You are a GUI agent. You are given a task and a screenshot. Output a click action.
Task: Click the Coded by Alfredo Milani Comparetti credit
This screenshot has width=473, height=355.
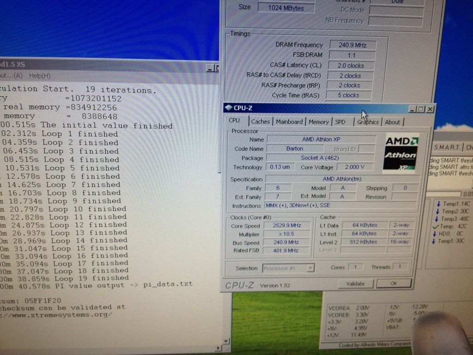tap(375, 344)
